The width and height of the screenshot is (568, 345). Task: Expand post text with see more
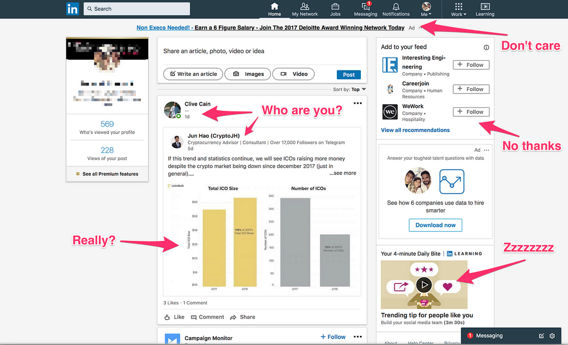point(343,173)
